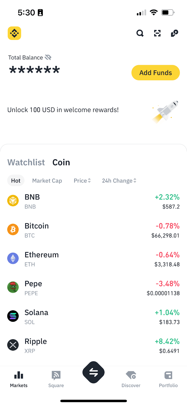
Task: Open the welcome rewards banner text
Action: point(63,110)
